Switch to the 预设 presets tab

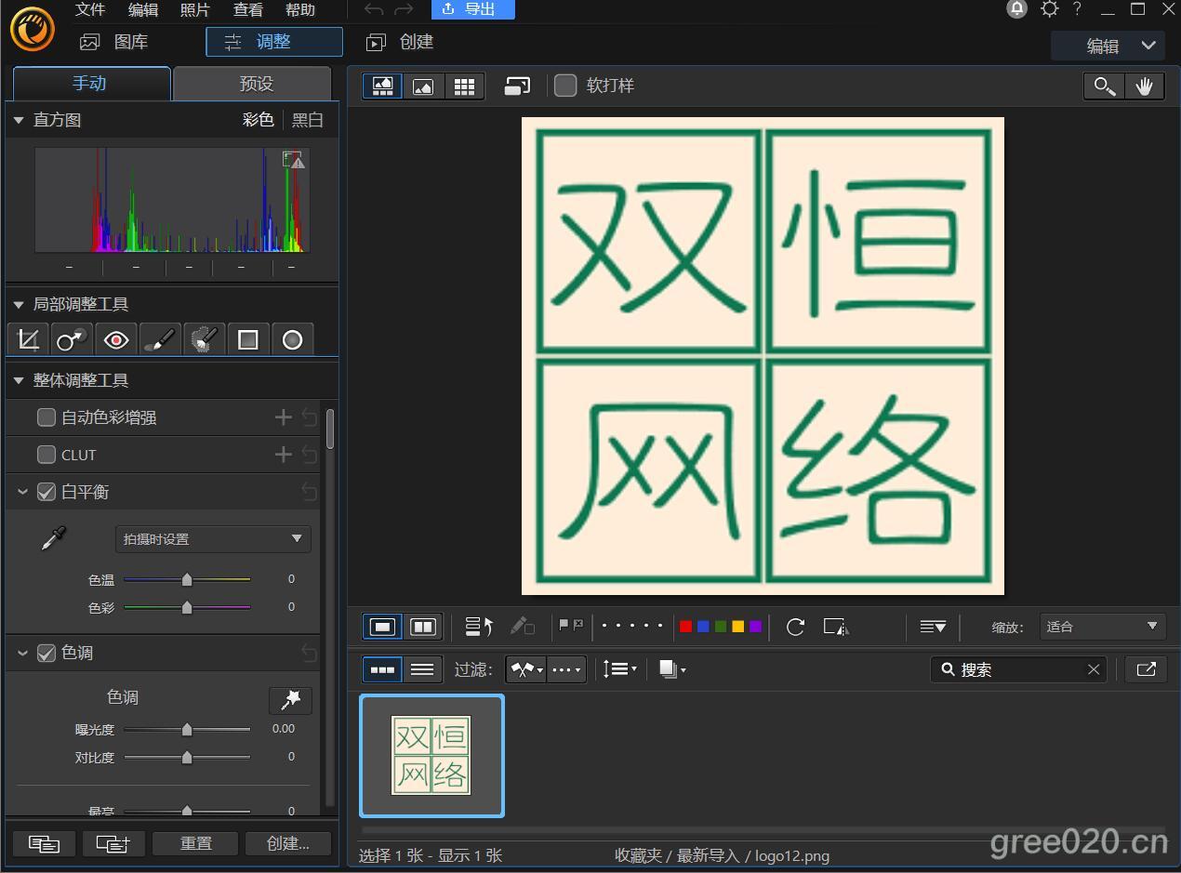256,84
